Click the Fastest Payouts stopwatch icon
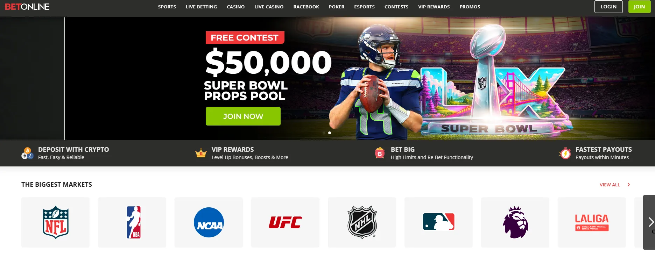This screenshot has height=257, width=655. pos(565,153)
